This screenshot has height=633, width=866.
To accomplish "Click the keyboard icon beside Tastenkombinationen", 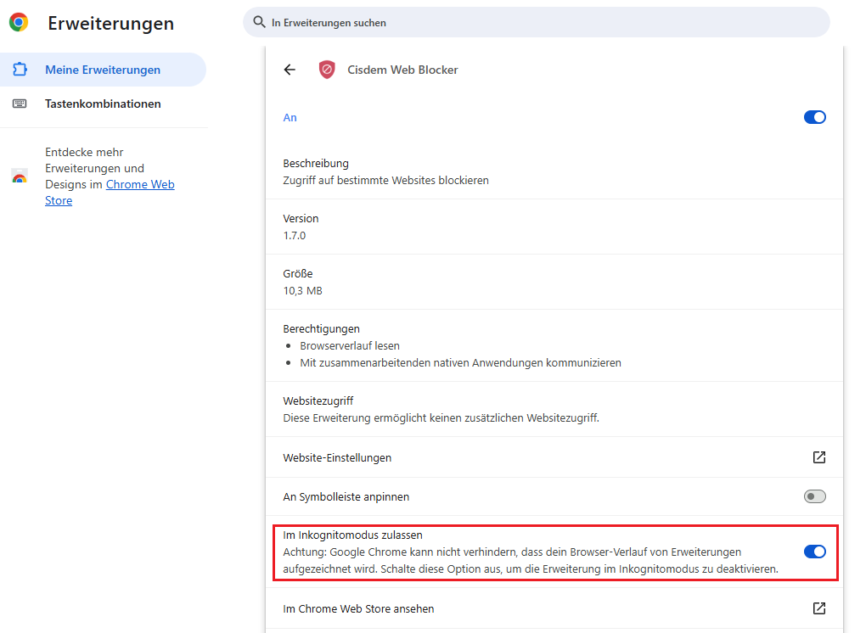I will (20, 104).
